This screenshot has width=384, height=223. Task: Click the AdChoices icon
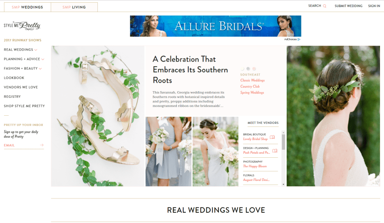pyautogui.click(x=299, y=39)
